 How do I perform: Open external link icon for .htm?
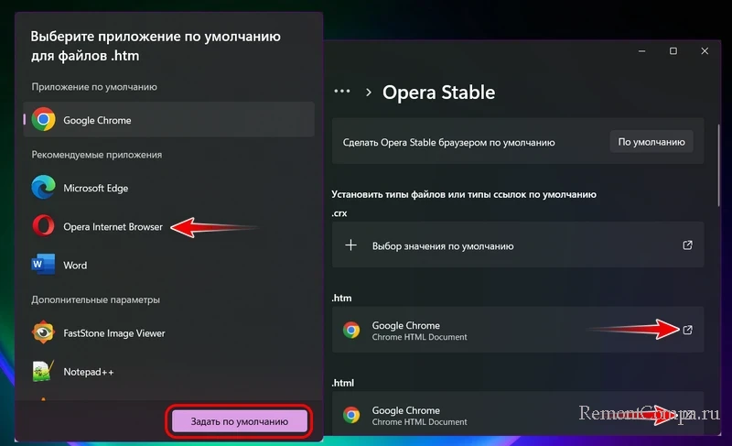click(688, 330)
